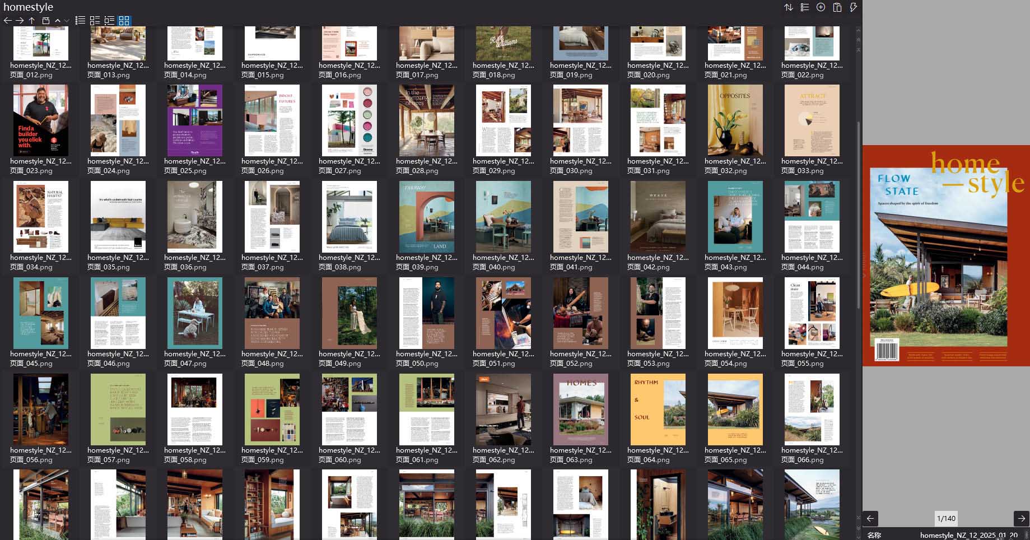Click the clipboard paste icon
Image resolution: width=1030 pixels, height=540 pixels.
pos(837,7)
